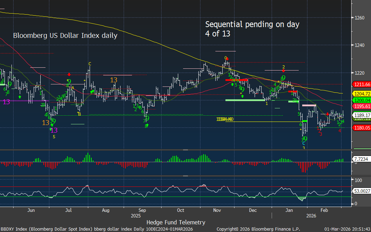Viewport: 371px width, 232px height.
Task: Click the yellow C label at the July spike
Action: [90, 64]
